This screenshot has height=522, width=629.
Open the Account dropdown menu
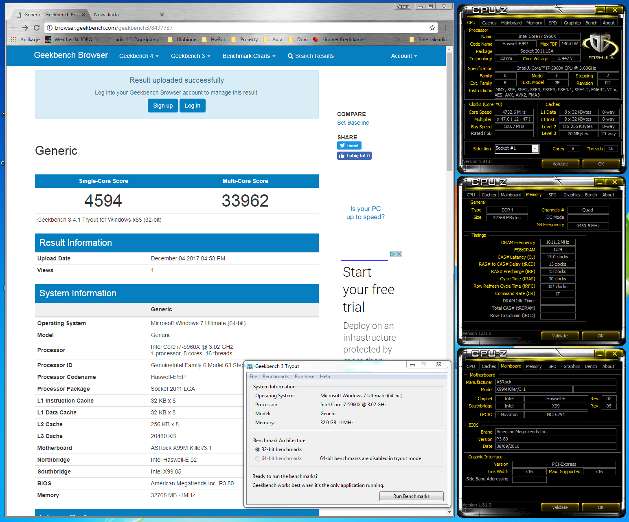(x=404, y=56)
